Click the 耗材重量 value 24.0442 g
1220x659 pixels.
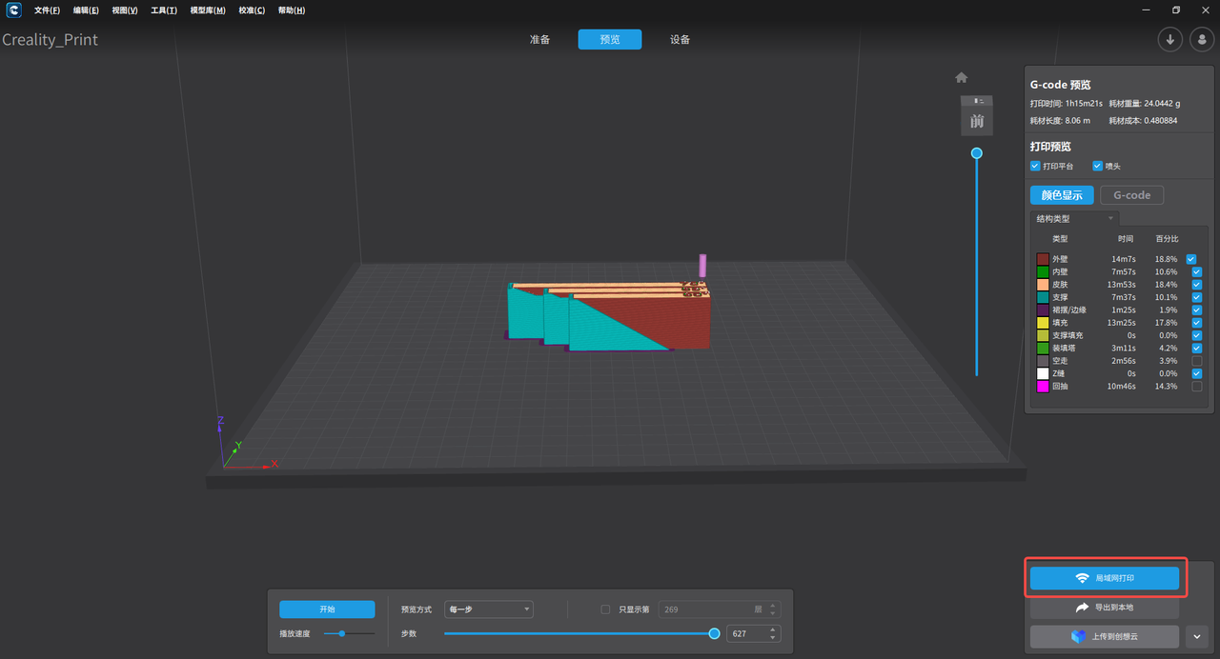pyautogui.click(x=1163, y=103)
